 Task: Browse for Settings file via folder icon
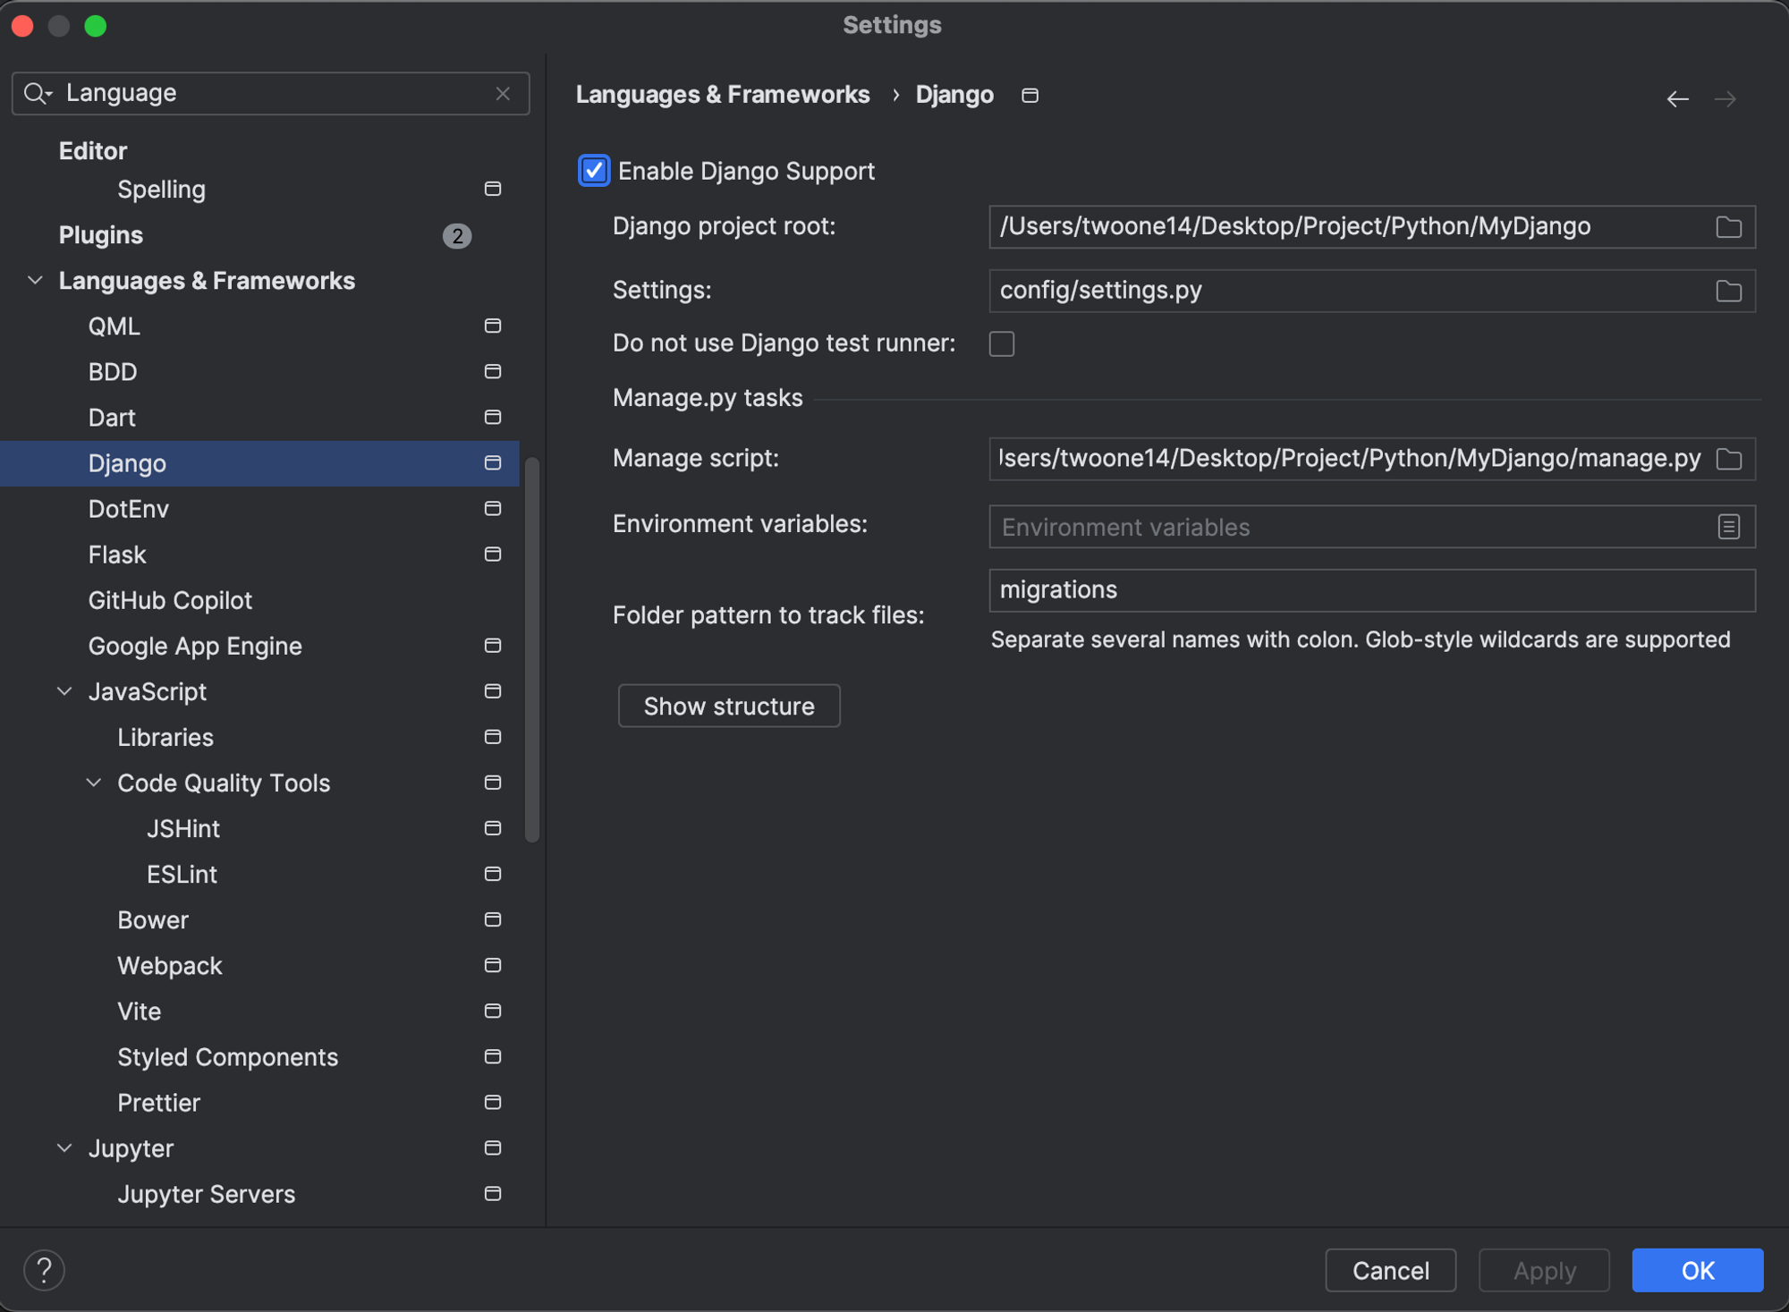[1728, 291]
